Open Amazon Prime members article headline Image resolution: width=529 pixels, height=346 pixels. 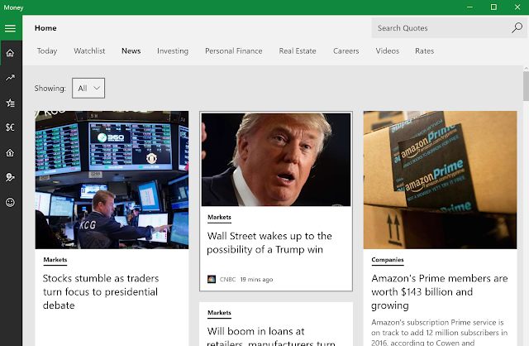(x=439, y=291)
